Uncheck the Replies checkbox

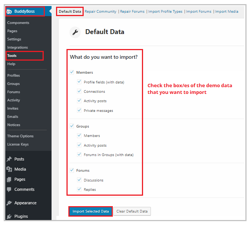[79, 189]
